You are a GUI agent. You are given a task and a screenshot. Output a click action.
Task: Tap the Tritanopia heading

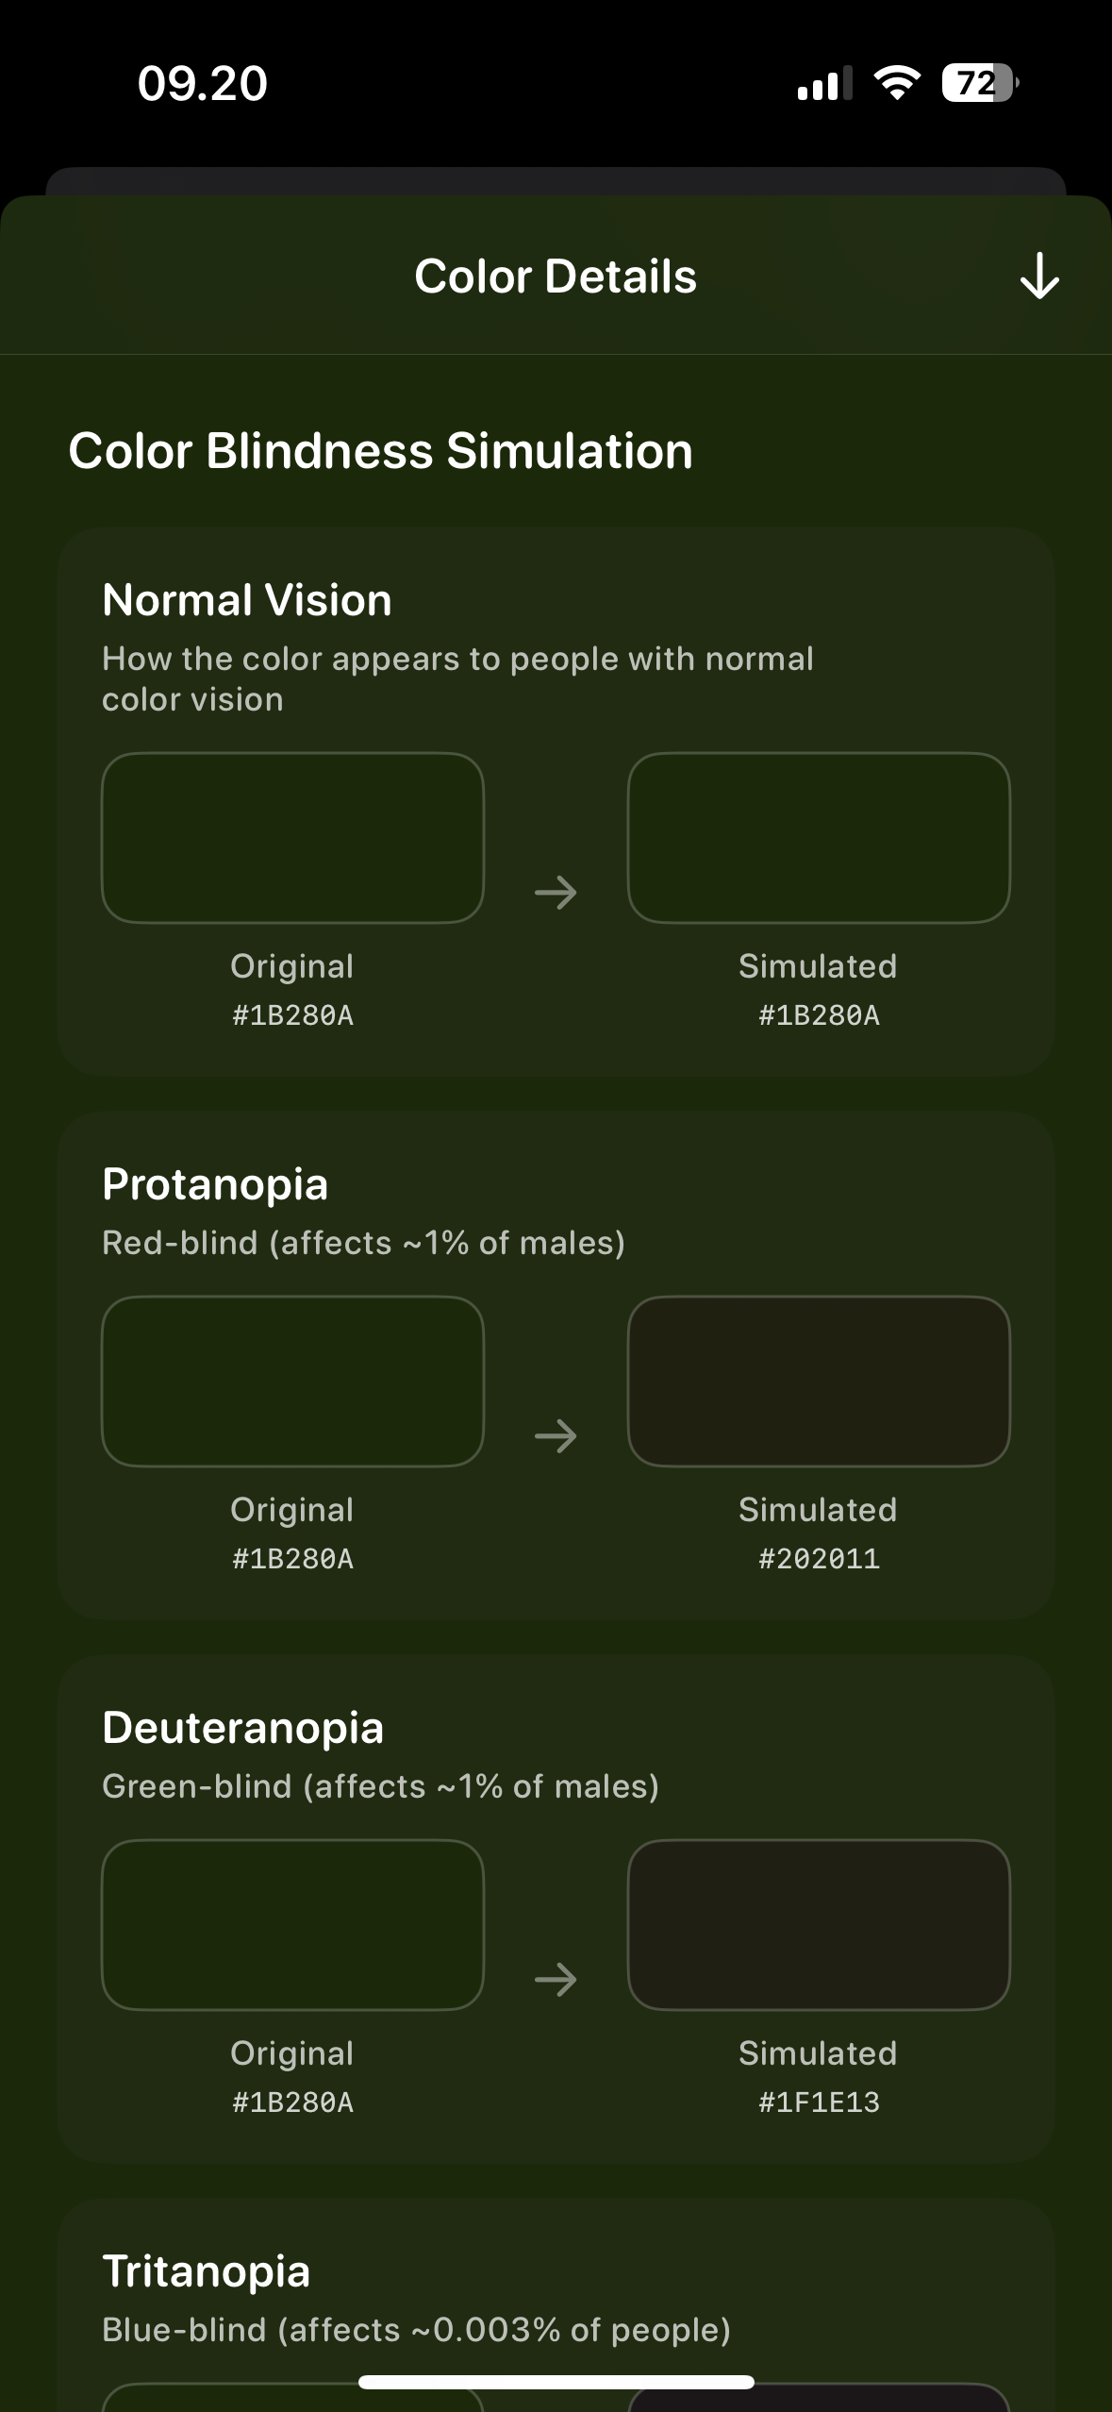click(207, 2271)
